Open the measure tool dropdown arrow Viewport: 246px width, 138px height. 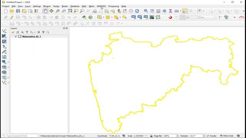(181, 11)
